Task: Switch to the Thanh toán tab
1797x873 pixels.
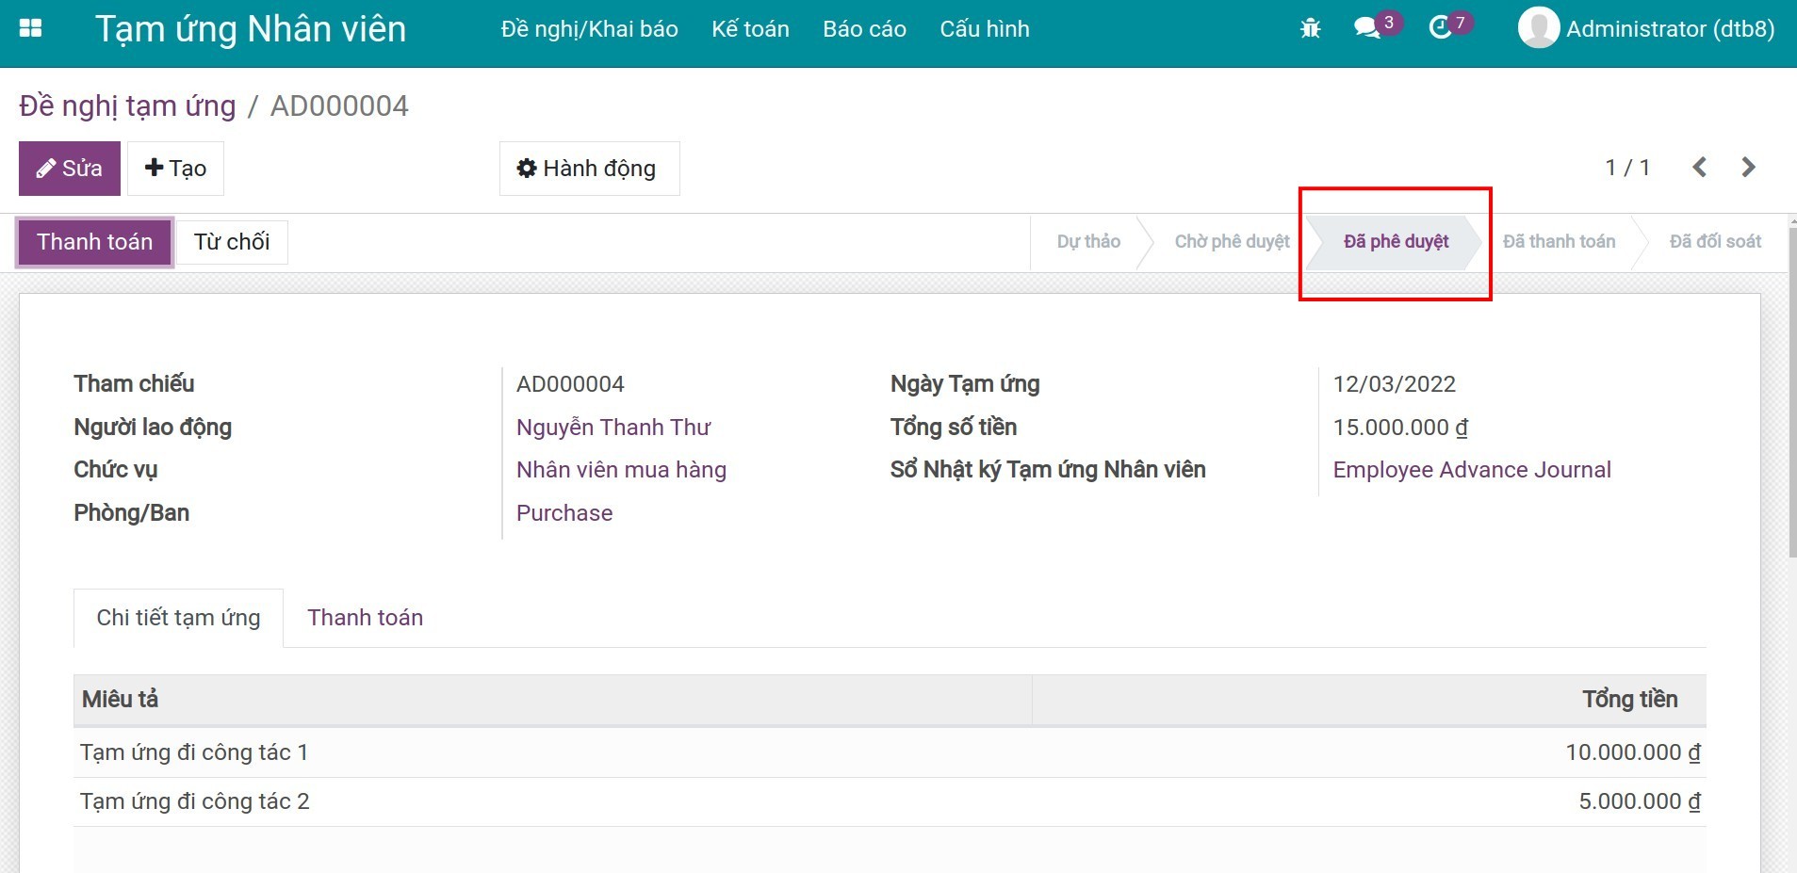Action: (x=365, y=618)
